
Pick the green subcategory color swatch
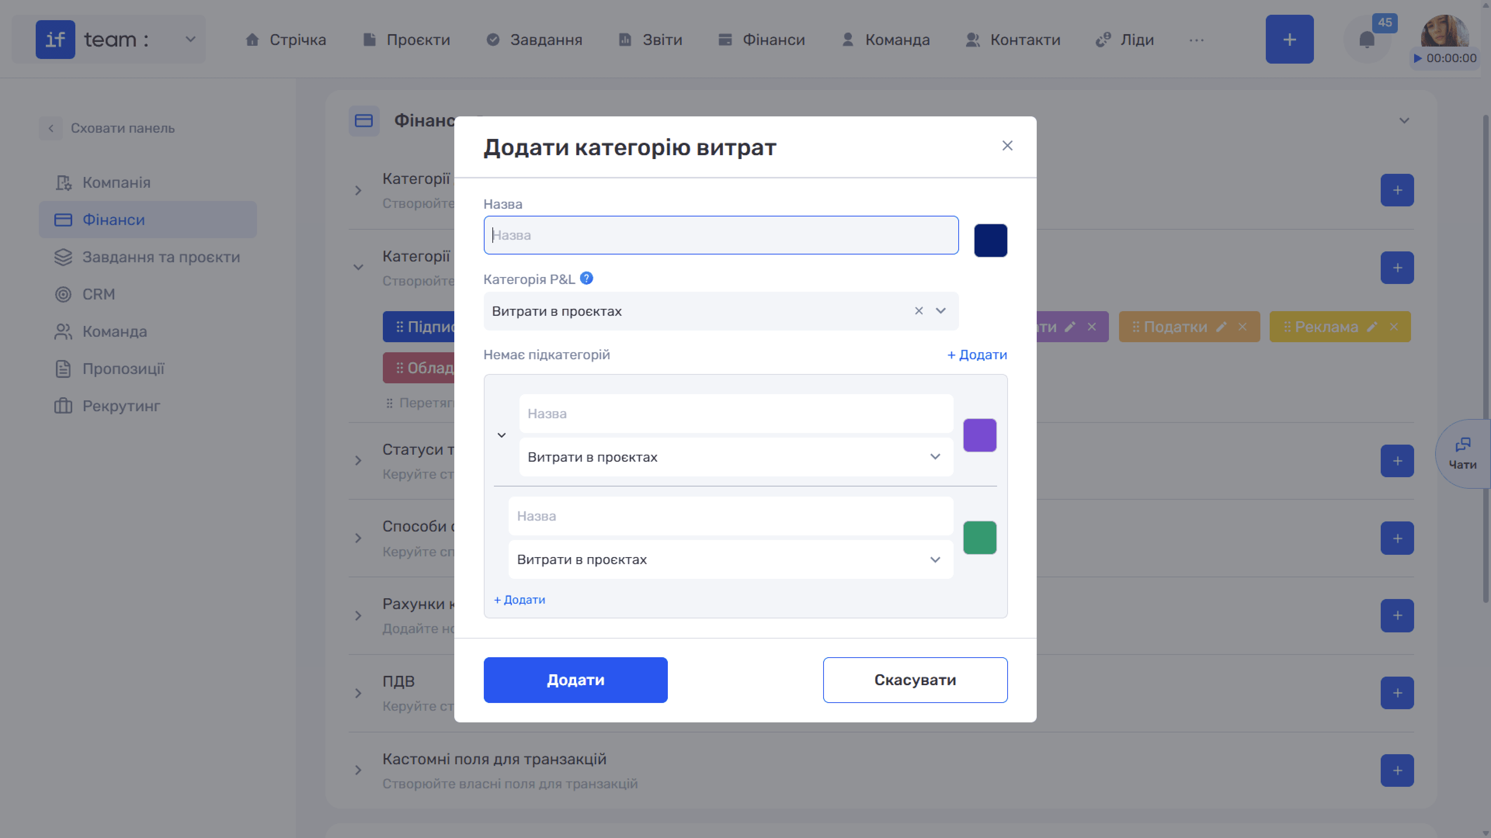click(x=979, y=538)
